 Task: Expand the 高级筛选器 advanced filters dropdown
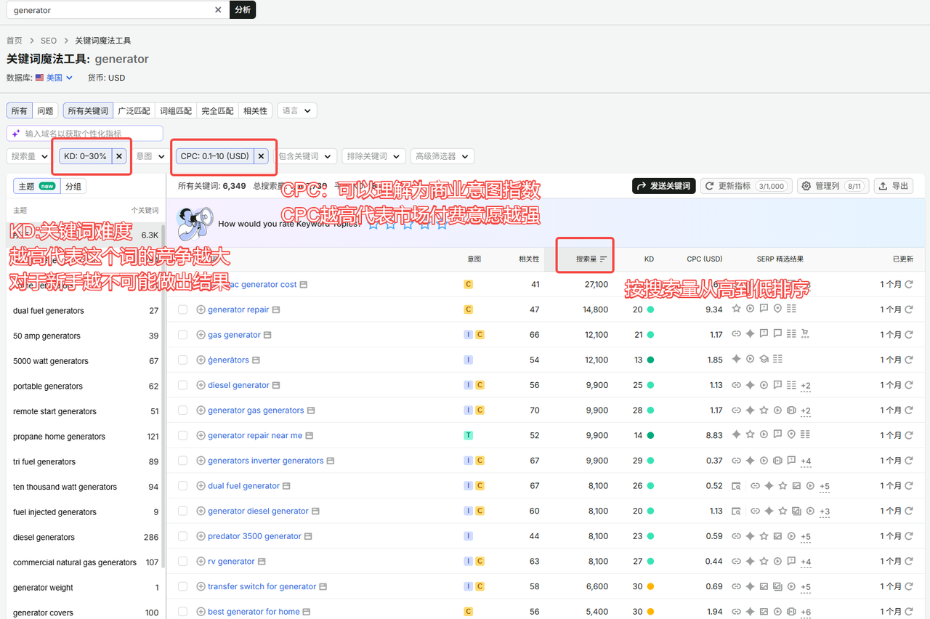pos(442,156)
